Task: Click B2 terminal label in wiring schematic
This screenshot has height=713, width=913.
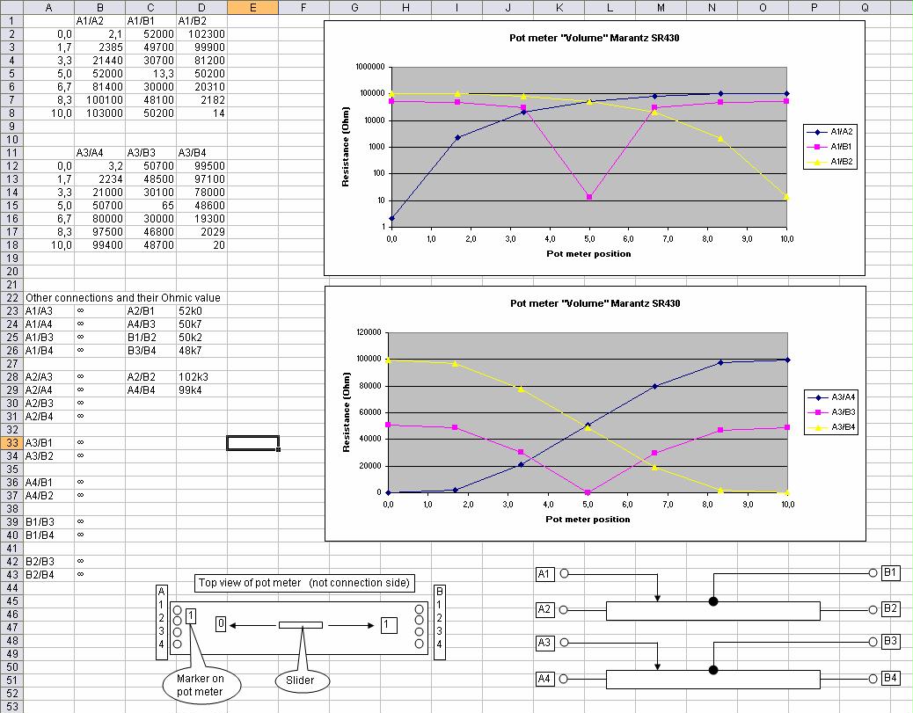Action: coord(890,608)
